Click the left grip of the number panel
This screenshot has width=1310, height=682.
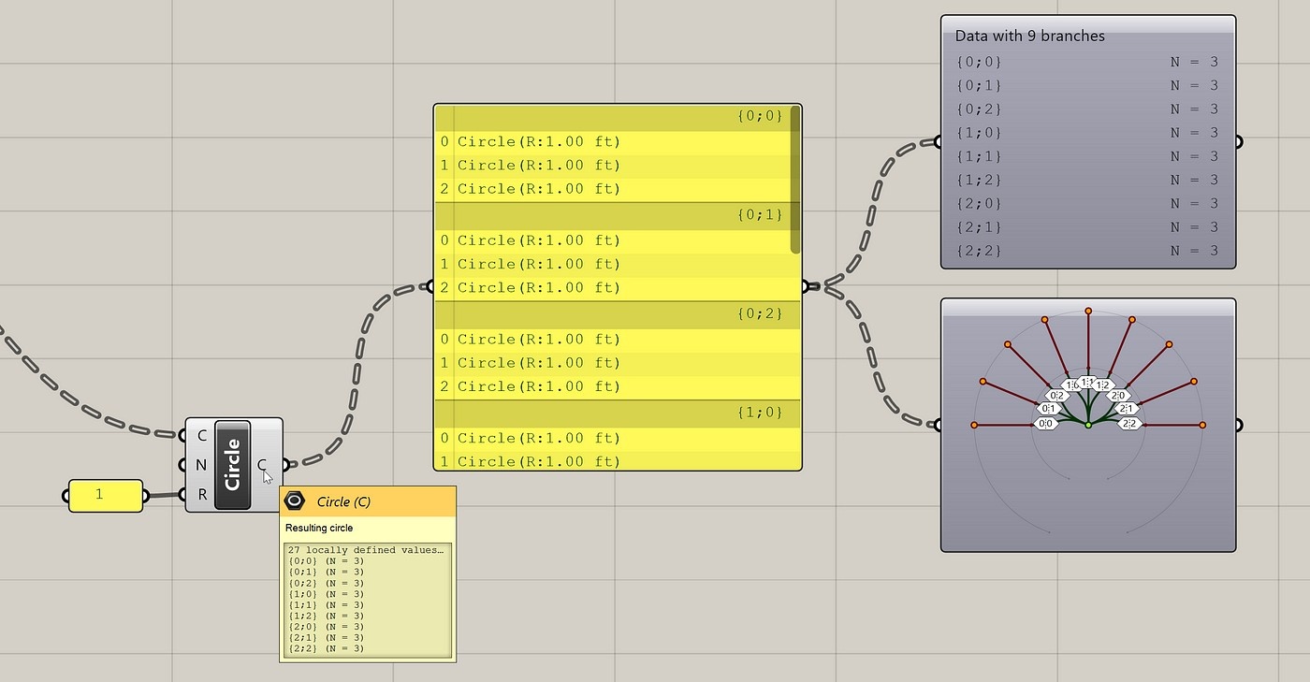point(66,496)
